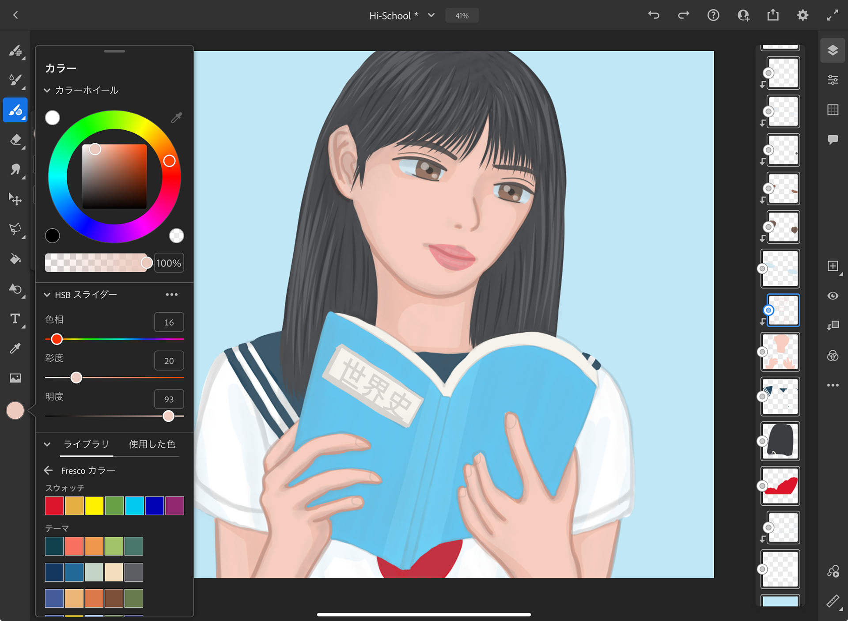Click the opacity slider handle
This screenshot has width=848, height=621.
(147, 263)
